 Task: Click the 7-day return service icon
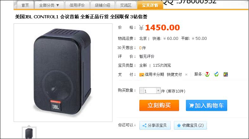[x=207, y=74]
